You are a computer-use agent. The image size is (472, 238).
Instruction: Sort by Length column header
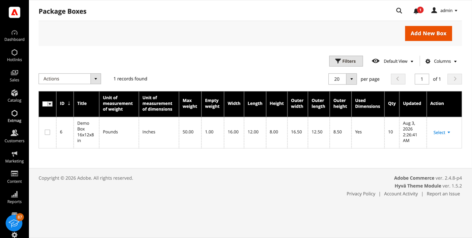255,104
